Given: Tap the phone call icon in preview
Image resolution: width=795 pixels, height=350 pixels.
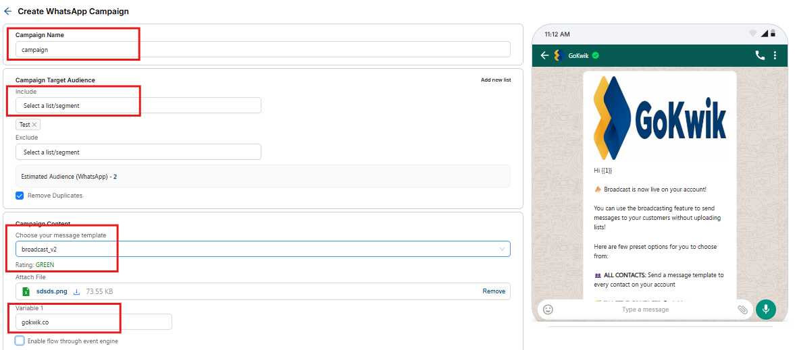Looking at the screenshot, I should [x=760, y=55].
